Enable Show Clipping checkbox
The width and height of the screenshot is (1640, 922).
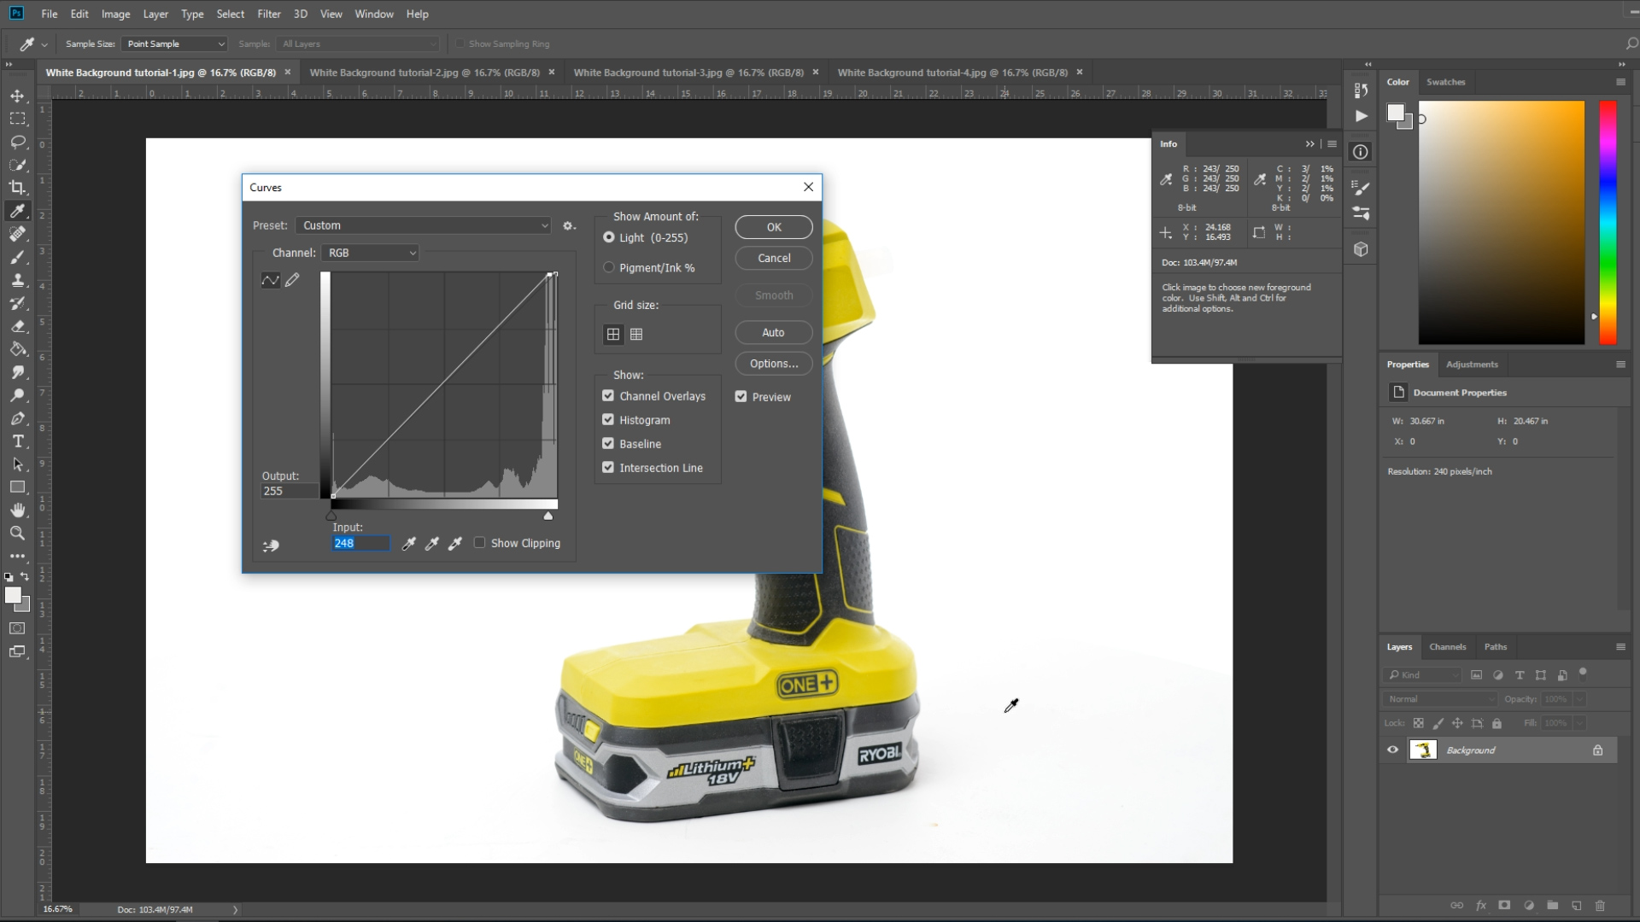480,543
